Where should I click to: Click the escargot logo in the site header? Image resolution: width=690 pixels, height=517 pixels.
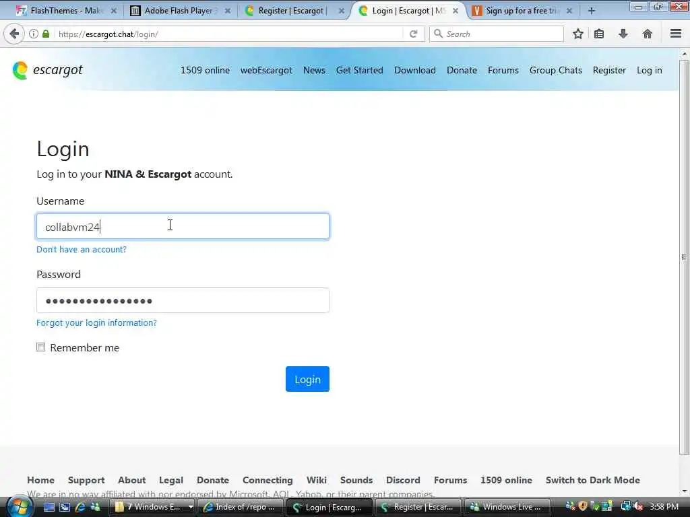coord(48,70)
